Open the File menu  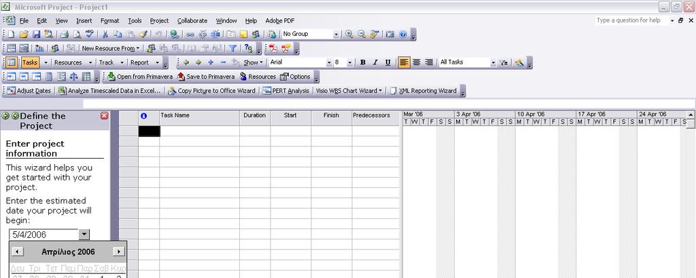pos(24,21)
